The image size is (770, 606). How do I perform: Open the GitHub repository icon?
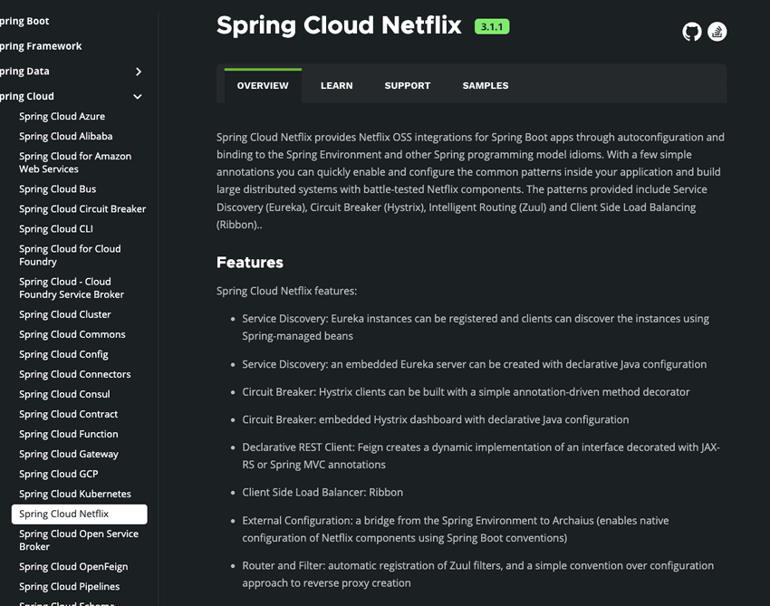(692, 32)
